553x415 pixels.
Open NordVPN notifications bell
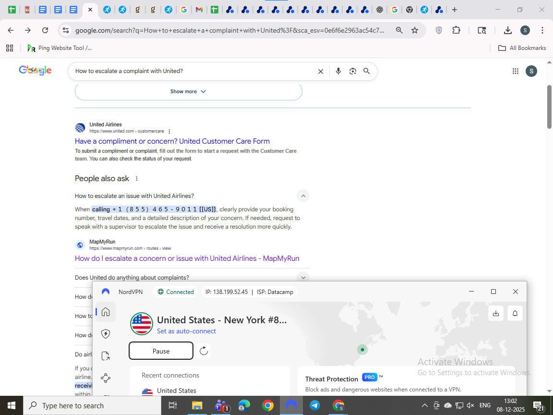tap(515, 313)
